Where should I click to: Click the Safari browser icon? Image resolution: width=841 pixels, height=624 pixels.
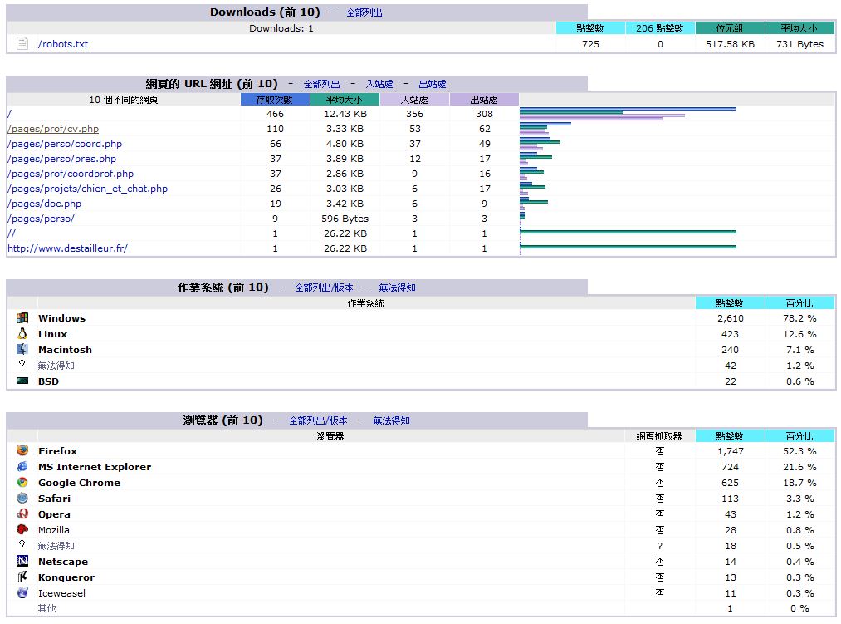pos(22,498)
